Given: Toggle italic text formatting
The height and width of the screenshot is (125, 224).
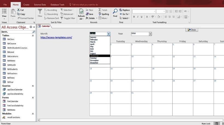Looking at the screenshot, I should coord(138,17).
